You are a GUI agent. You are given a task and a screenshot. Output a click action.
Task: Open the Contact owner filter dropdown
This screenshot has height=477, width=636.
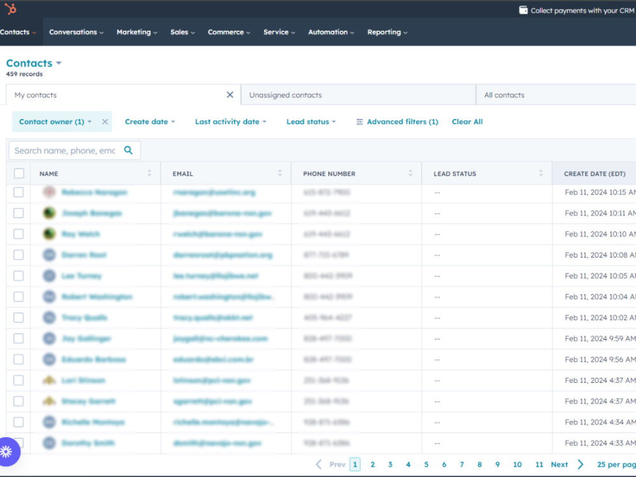pos(55,121)
